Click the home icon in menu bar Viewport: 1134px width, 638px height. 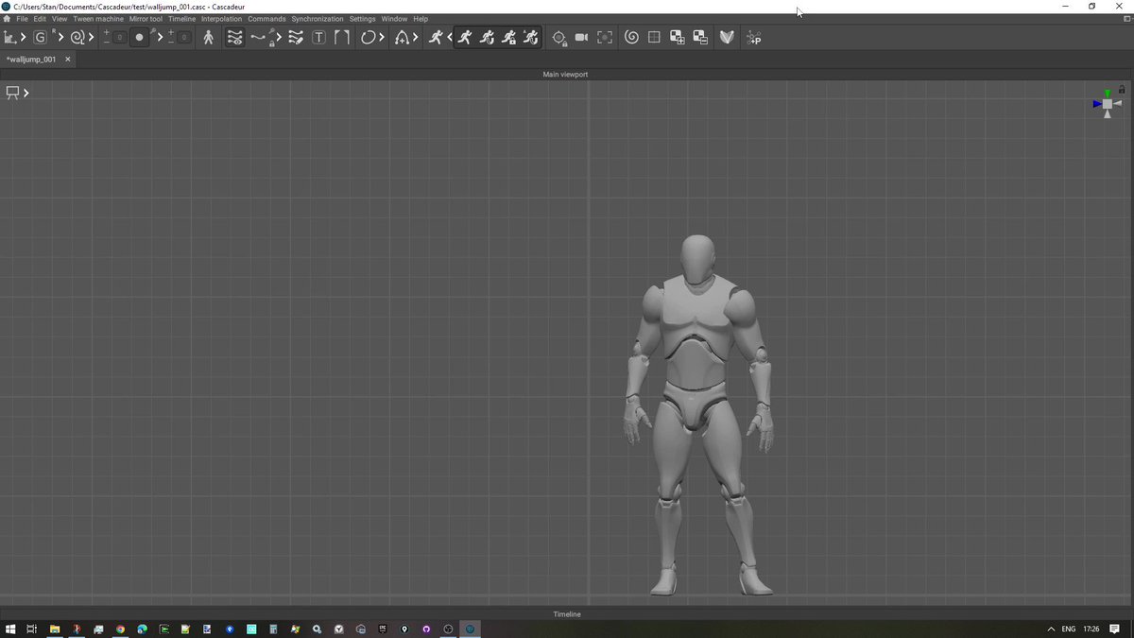click(7, 19)
